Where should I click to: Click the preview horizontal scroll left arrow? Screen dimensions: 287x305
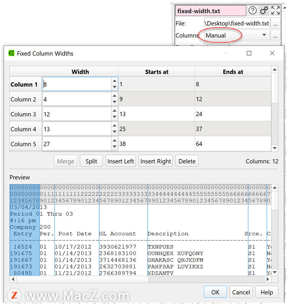point(13,279)
